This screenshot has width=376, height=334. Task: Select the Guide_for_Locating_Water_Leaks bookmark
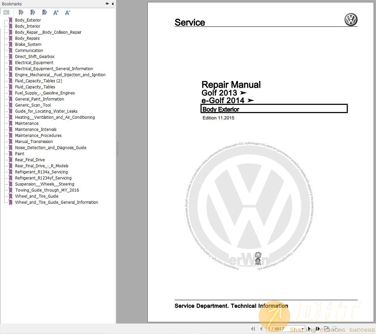(46, 111)
